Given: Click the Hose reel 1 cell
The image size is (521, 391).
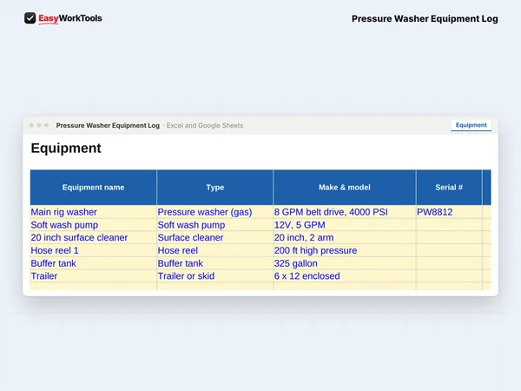Looking at the screenshot, I should tap(94, 250).
